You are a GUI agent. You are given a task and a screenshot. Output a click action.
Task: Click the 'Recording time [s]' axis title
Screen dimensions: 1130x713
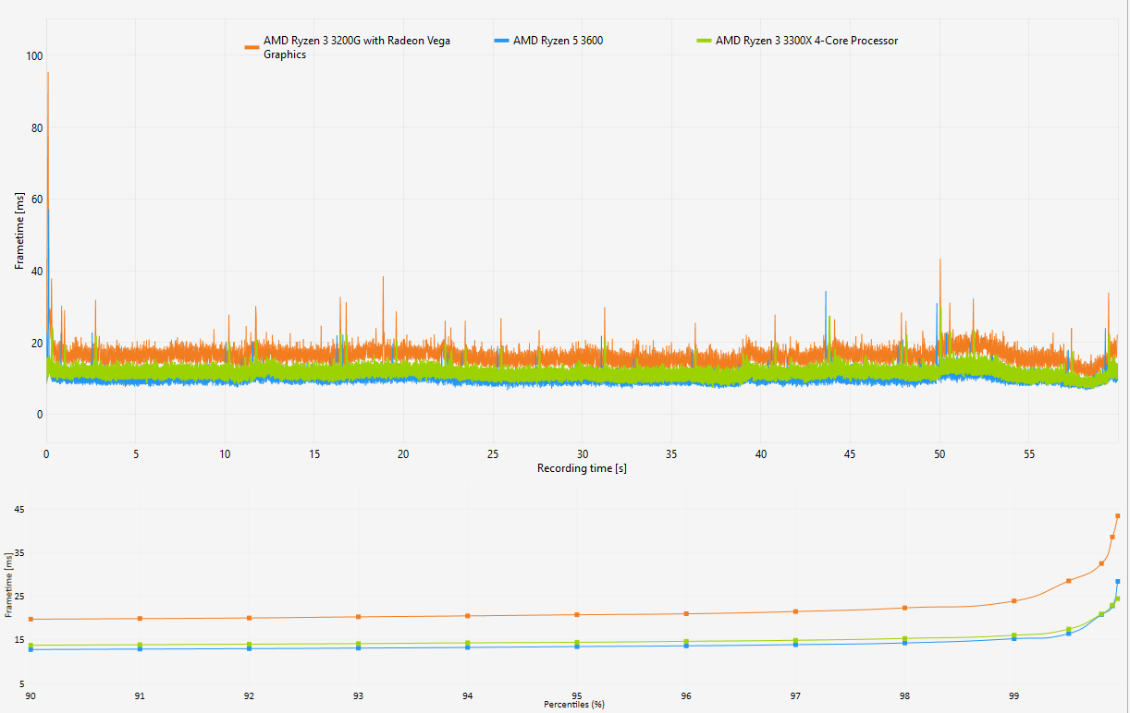pos(582,468)
